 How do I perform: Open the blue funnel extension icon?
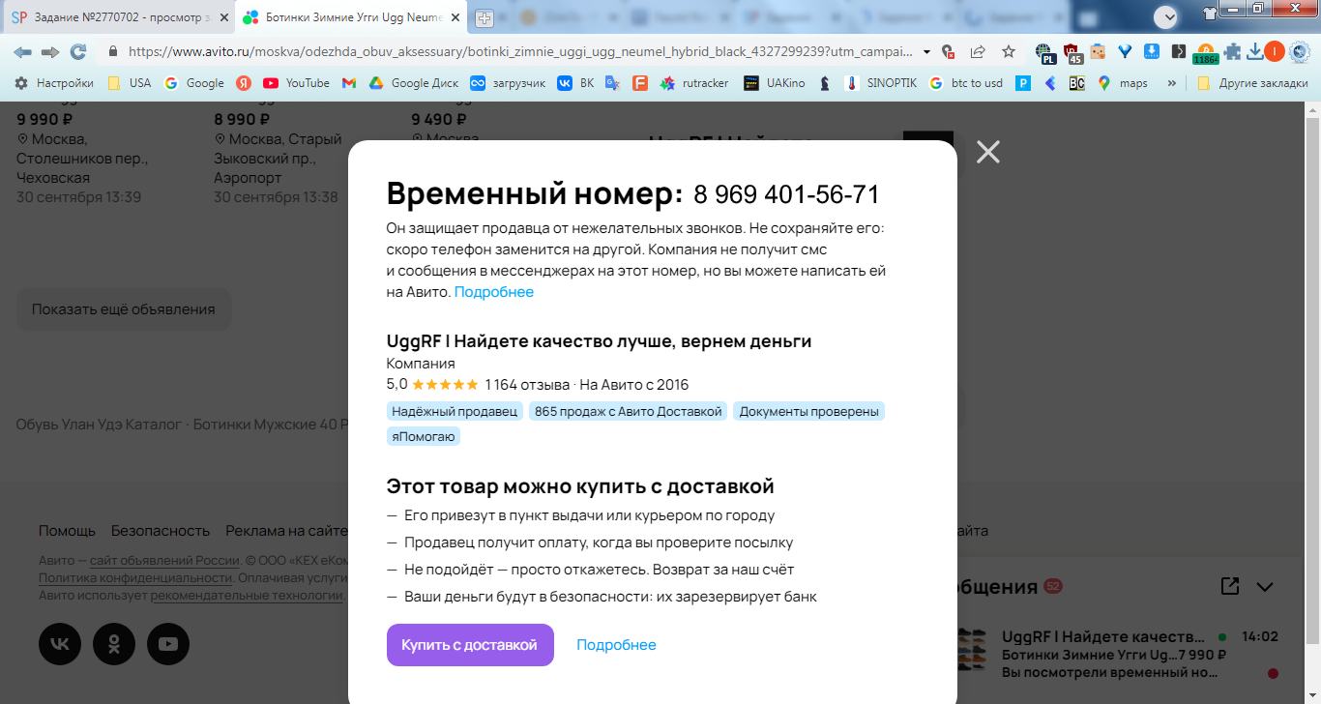tap(1125, 52)
